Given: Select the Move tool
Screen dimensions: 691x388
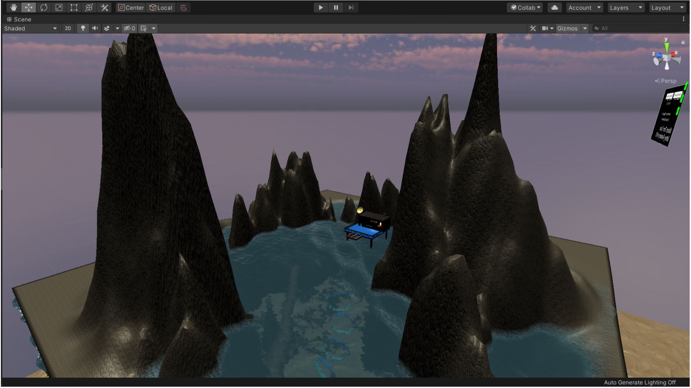Looking at the screenshot, I should tap(29, 7).
